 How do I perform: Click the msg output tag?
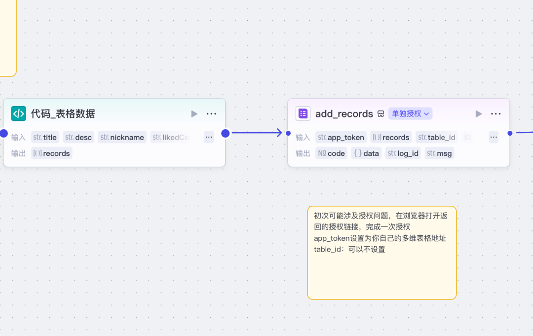(440, 153)
